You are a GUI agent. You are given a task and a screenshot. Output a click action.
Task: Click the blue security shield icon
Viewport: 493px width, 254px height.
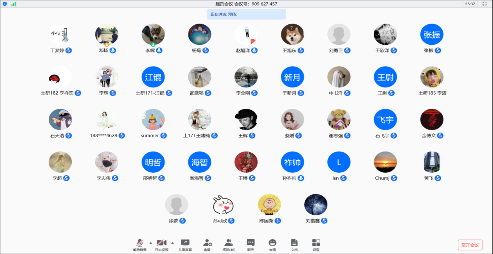pos(5,4)
